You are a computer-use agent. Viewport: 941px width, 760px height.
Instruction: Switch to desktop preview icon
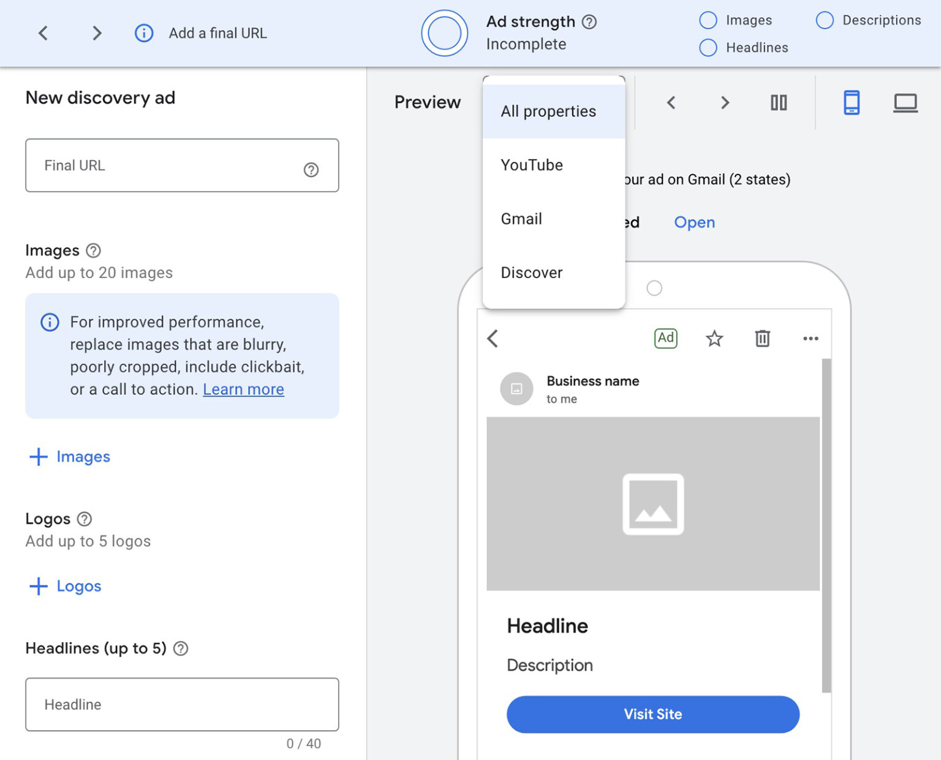905,102
